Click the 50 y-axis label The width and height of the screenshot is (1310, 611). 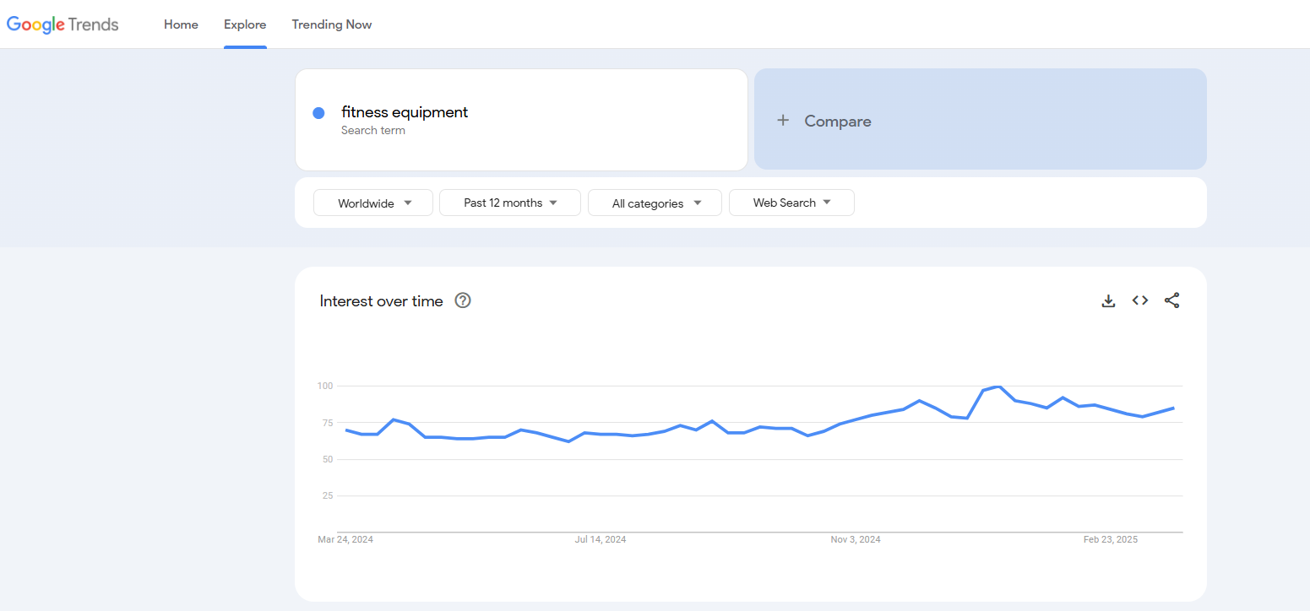pyautogui.click(x=328, y=459)
